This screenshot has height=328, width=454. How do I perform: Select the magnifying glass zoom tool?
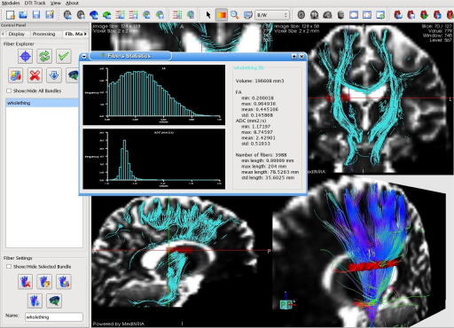[x=235, y=14]
